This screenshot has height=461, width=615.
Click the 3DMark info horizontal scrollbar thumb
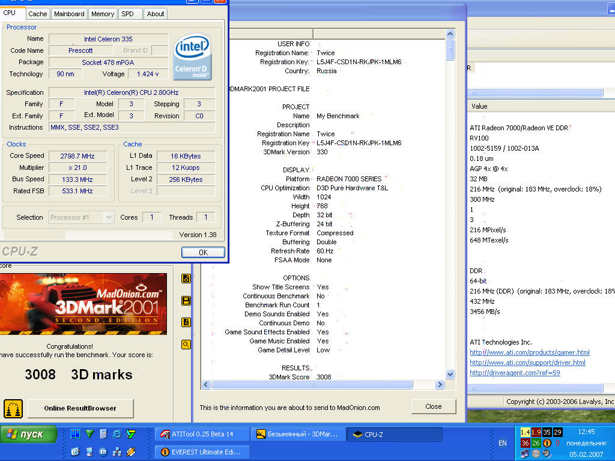[312, 385]
